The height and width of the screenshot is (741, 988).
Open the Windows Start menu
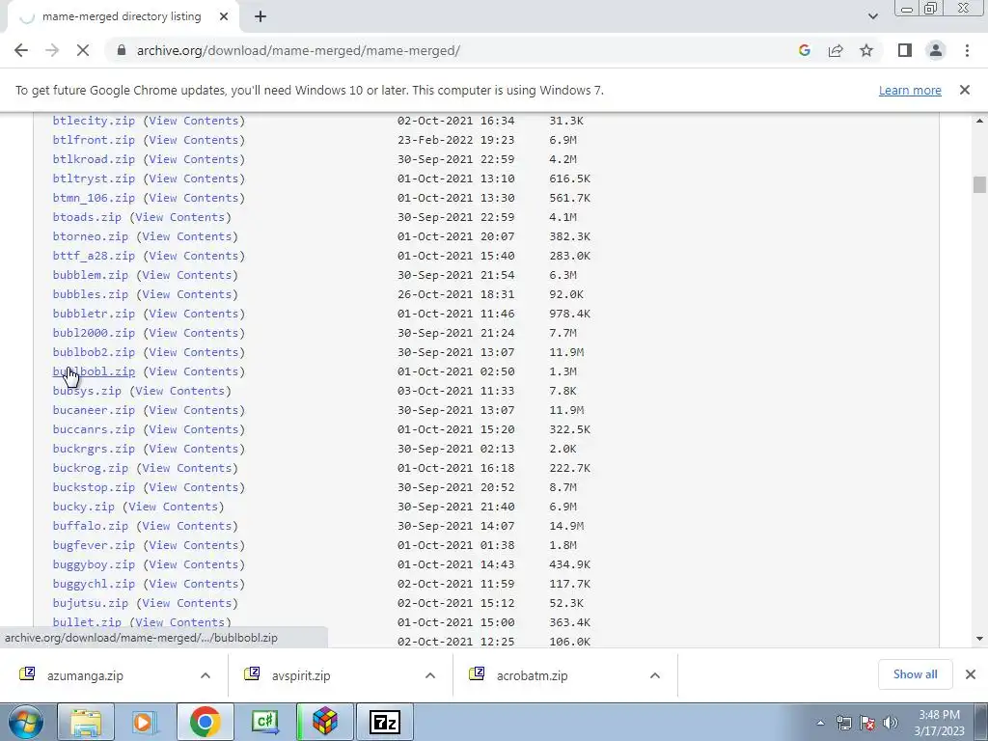pos(25,722)
